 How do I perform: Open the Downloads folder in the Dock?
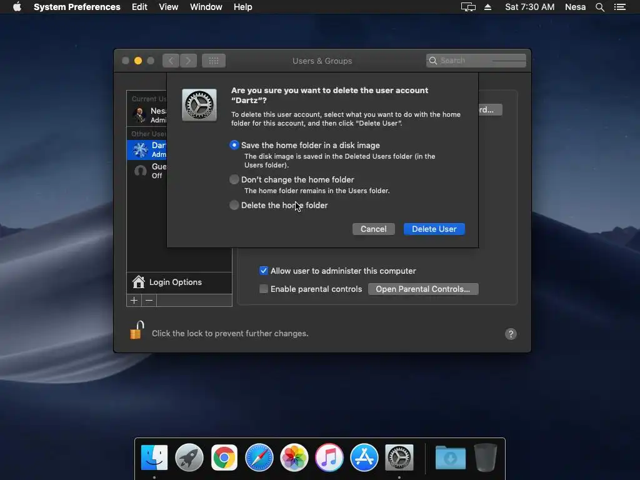(451, 457)
